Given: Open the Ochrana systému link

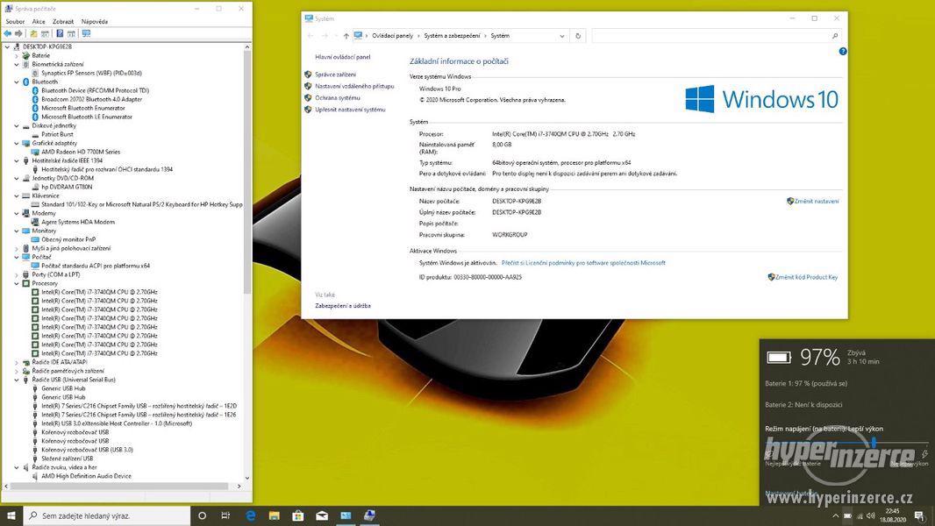Looking at the screenshot, I should point(338,97).
